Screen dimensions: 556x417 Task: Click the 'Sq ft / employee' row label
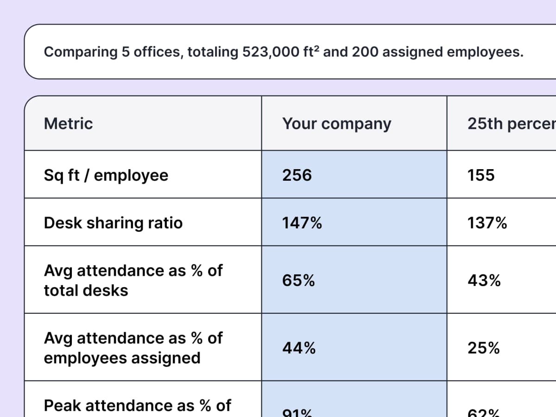click(x=106, y=175)
